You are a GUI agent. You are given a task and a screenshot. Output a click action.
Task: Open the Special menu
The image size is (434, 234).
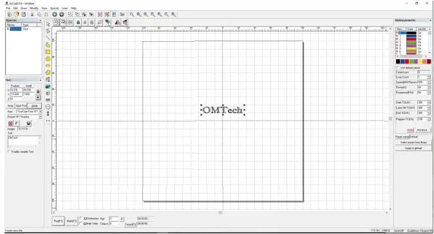[x=54, y=8]
